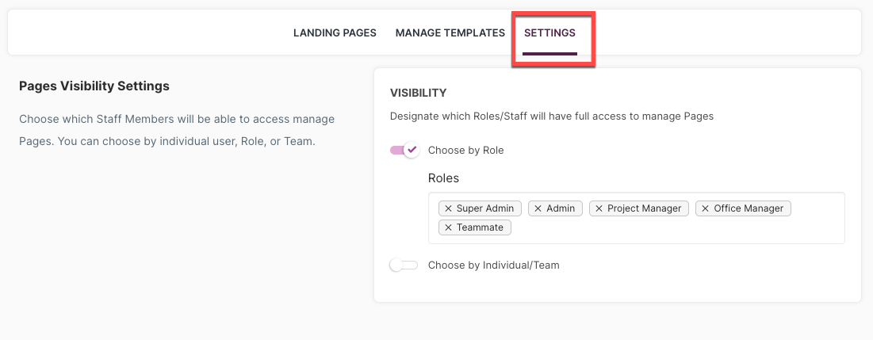Click the Super Admin tag text

(x=486, y=208)
